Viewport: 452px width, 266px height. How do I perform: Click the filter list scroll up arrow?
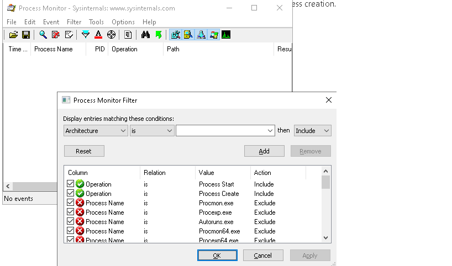[x=326, y=171]
